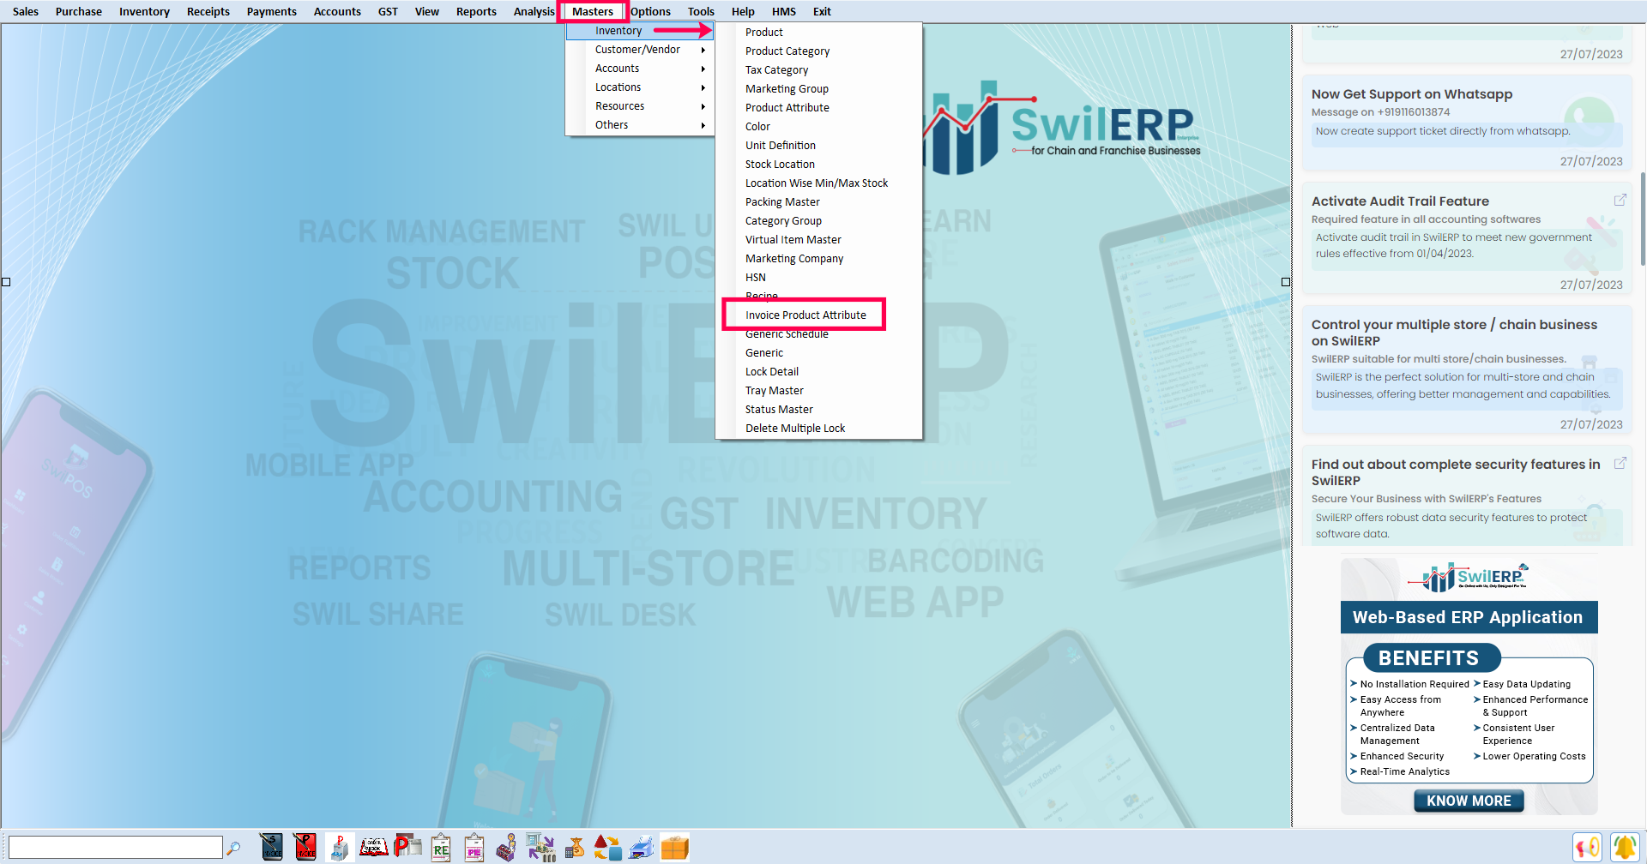Select Tax Category menu entry
This screenshot has height=864, width=1647.
tap(819, 70)
